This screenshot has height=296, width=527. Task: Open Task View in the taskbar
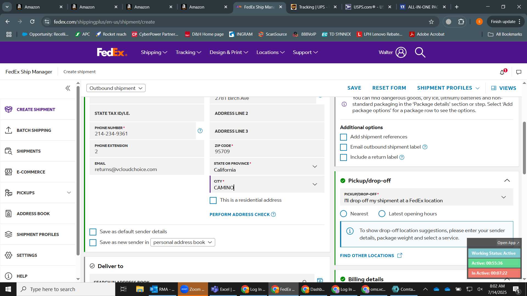point(124,289)
